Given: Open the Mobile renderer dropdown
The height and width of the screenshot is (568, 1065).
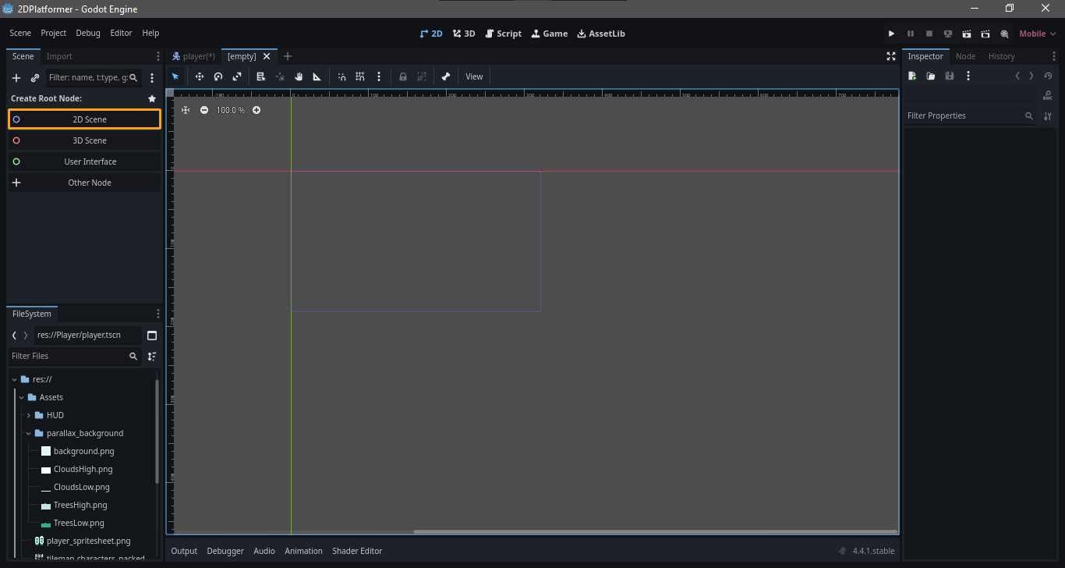Looking at the screenshot, I should [x=1037, y=34].
